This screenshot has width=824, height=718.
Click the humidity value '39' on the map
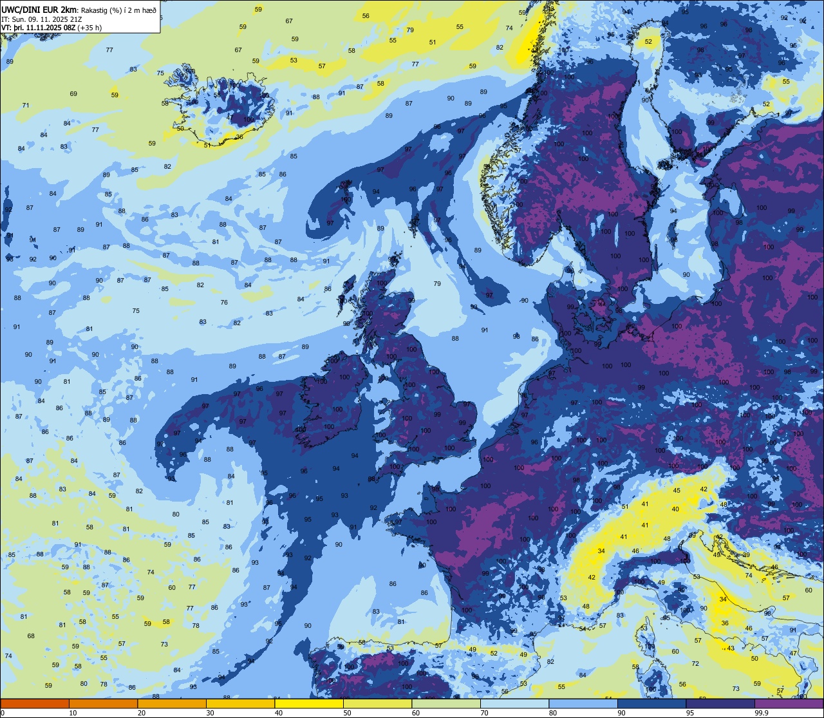746,555
